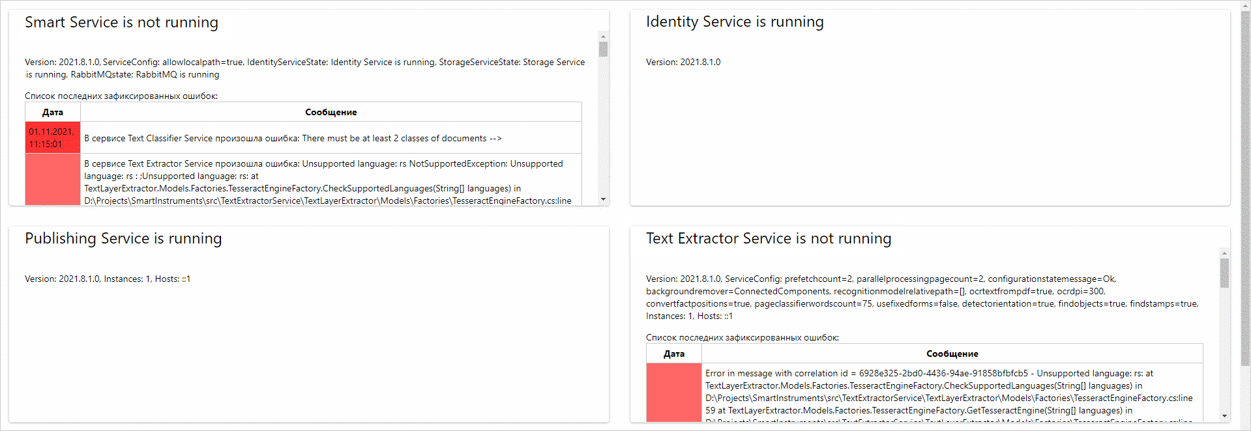This screenshot has width=1251, height=431.
Task: Select the red 01.11.2021 11:15:01 date cell
Action: [x=53, y=137]
